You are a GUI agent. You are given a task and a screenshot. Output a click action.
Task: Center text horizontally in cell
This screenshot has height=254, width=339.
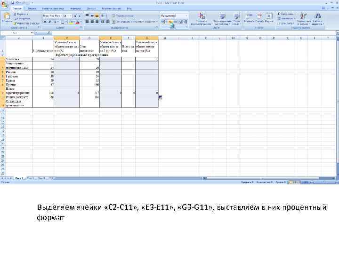[92, 22]
